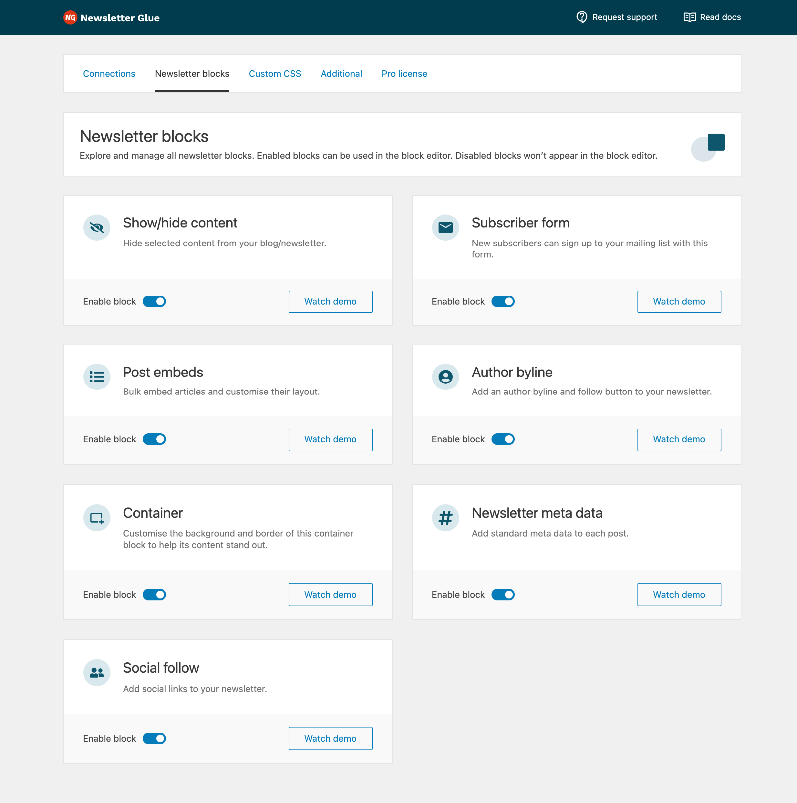Watch demo for Author byline
797x803 pixels.
coord(679,439)
